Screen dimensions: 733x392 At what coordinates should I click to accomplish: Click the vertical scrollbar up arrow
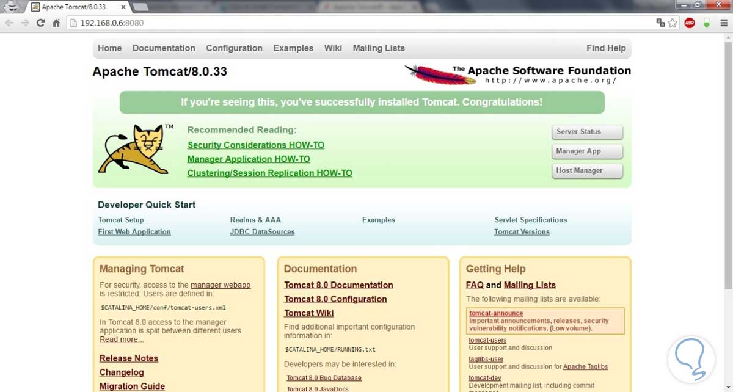(728, 38)
